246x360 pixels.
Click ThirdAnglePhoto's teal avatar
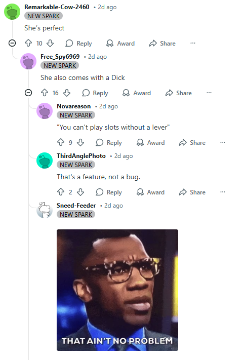pos(45,161)
